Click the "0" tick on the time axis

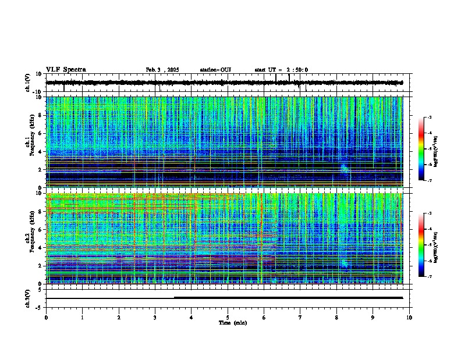coord(46,318)
